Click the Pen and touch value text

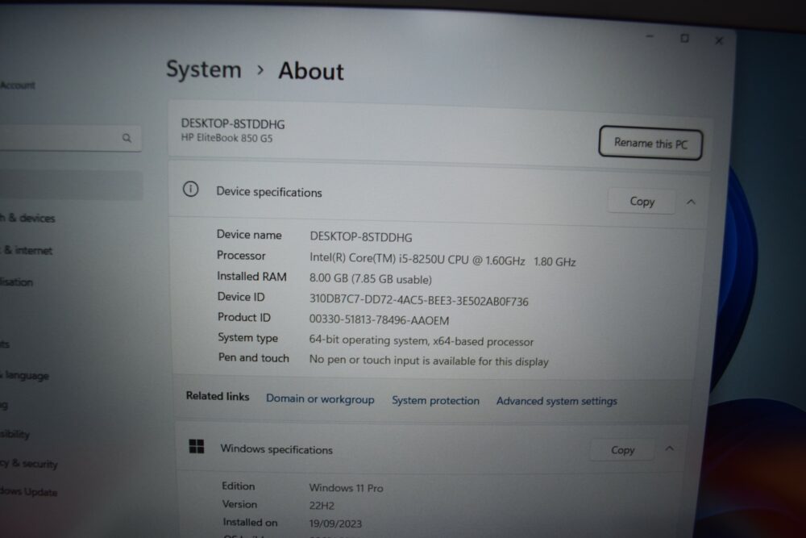coord(429,361)
